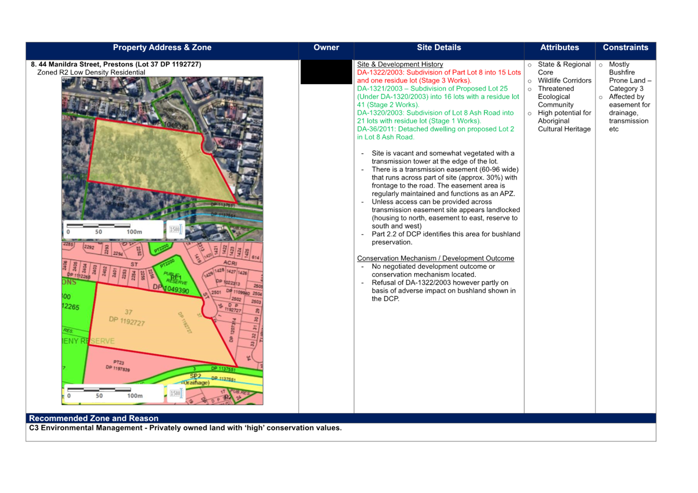Click the 'SP2 (Drainage)' label on the zoning map
The height and width of the screenshot is (493, 698).
195,379
